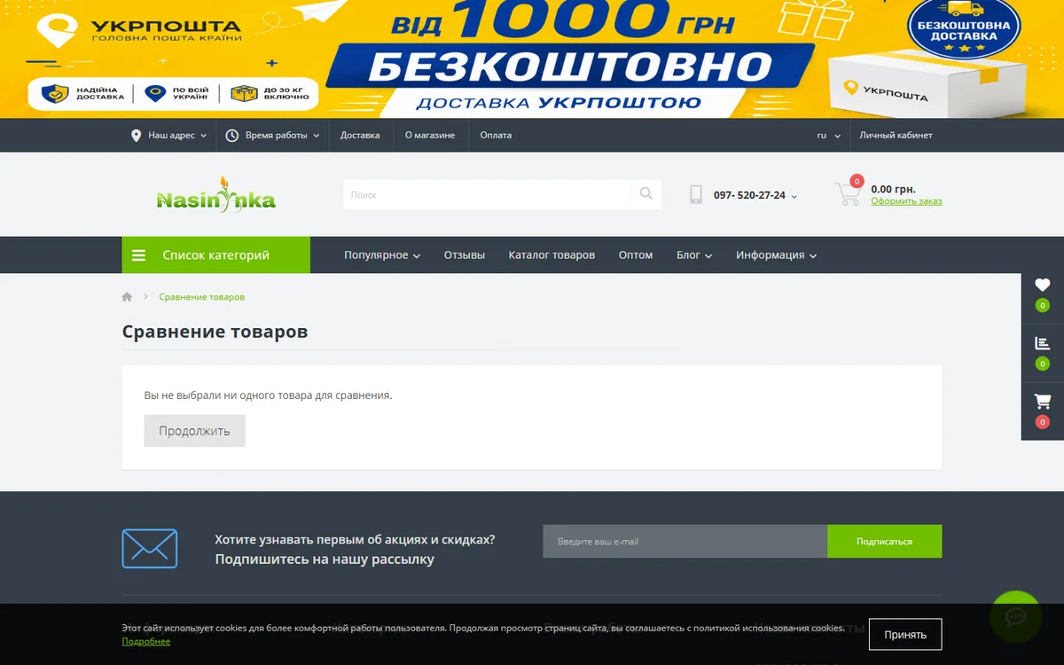The height and width of the screenshot is (665, 1064).
Task: Click the green 'Подписаться' button
Action: coord(885,541)
